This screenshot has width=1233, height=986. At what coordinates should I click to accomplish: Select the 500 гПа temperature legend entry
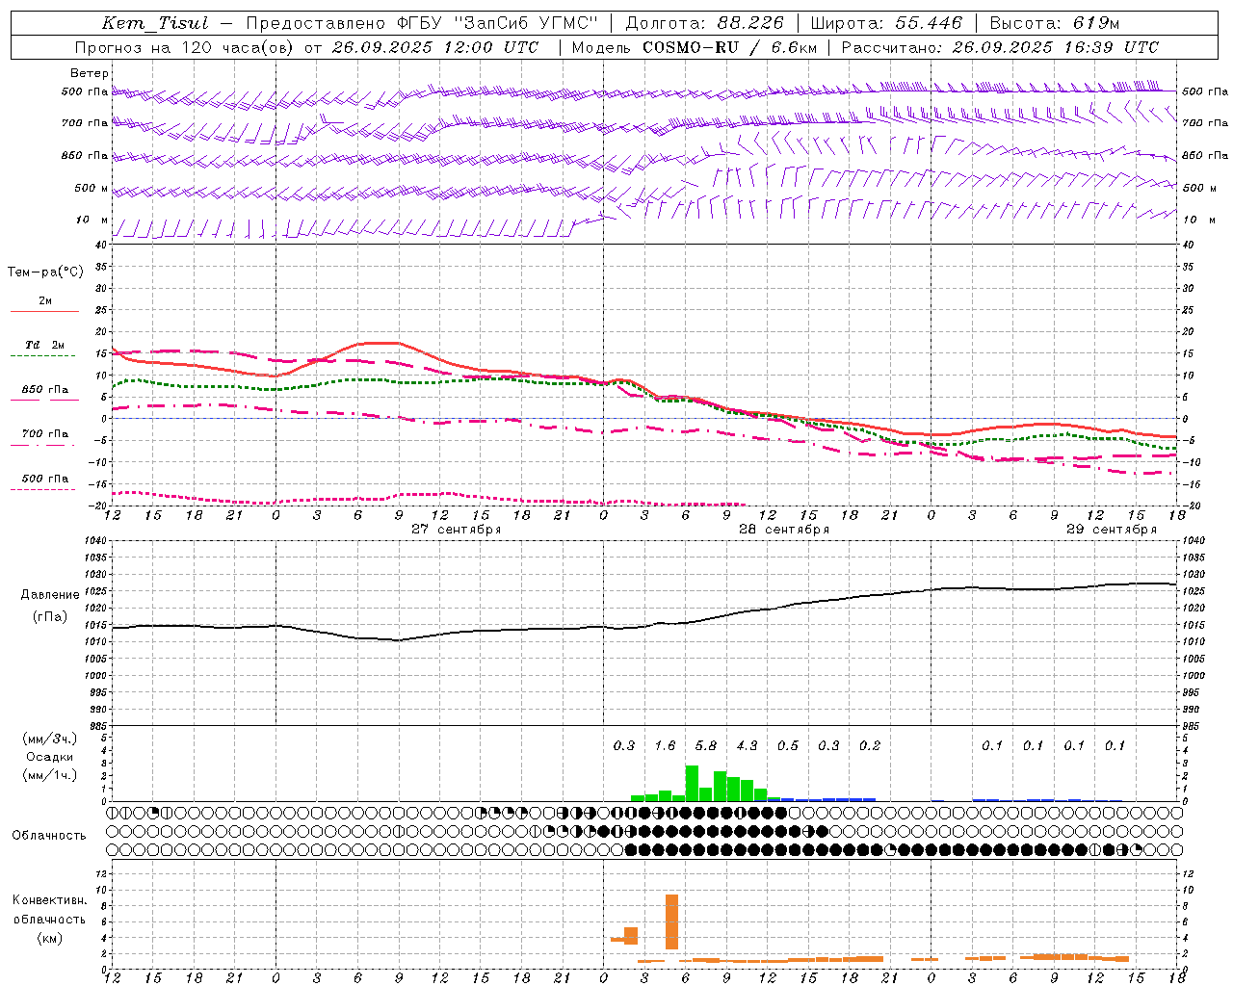click(44, 479)
